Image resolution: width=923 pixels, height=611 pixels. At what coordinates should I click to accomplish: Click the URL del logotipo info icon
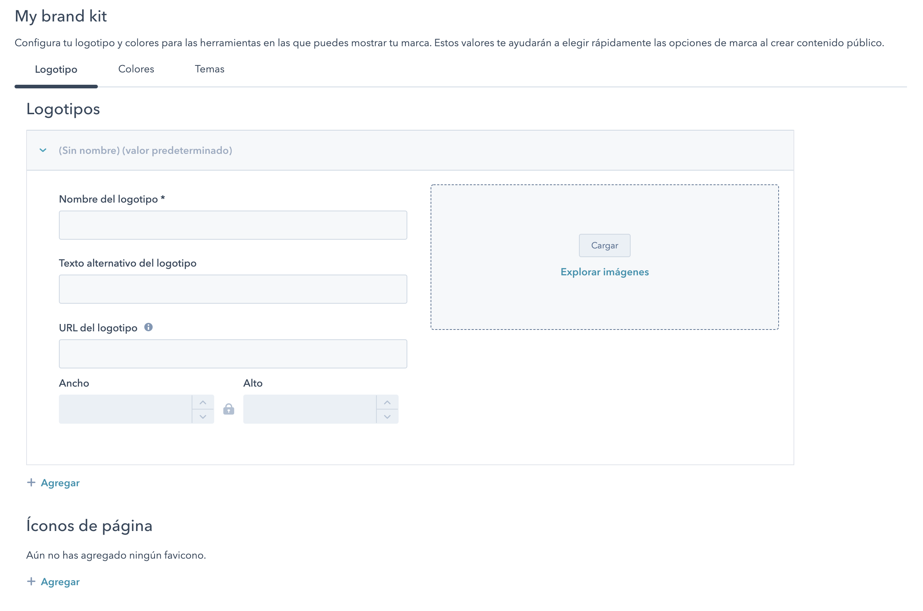point(148,327)
